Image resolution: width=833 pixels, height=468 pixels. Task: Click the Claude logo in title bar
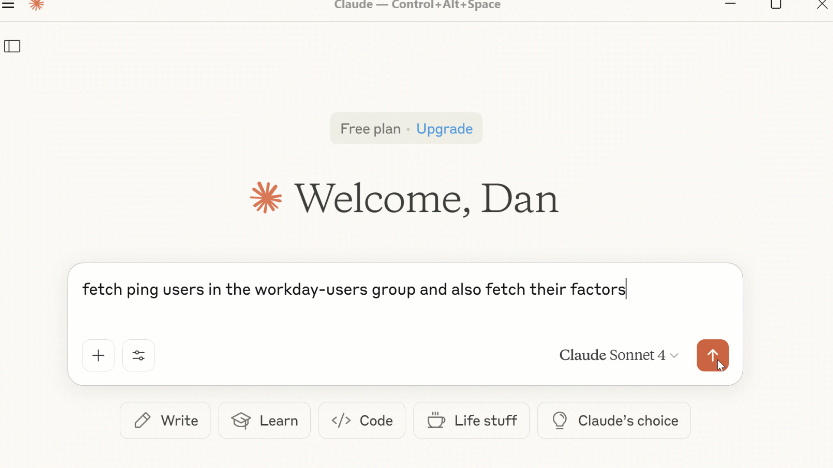[x=36, y=5]
